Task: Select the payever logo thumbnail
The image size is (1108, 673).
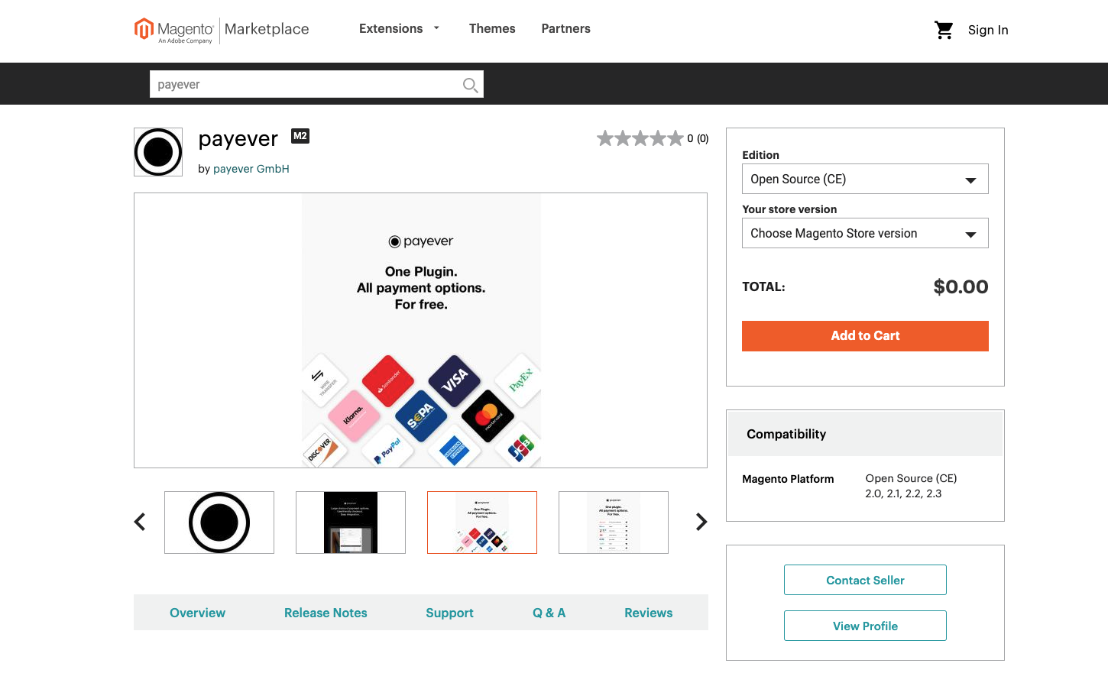Action: coord(219,523)
